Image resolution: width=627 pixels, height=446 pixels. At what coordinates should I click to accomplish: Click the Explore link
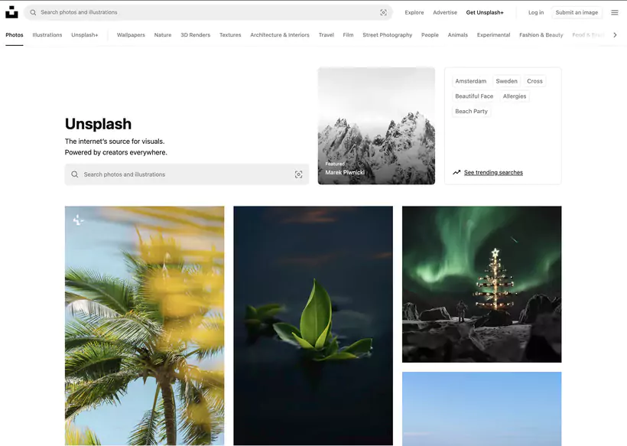(414, 12)
